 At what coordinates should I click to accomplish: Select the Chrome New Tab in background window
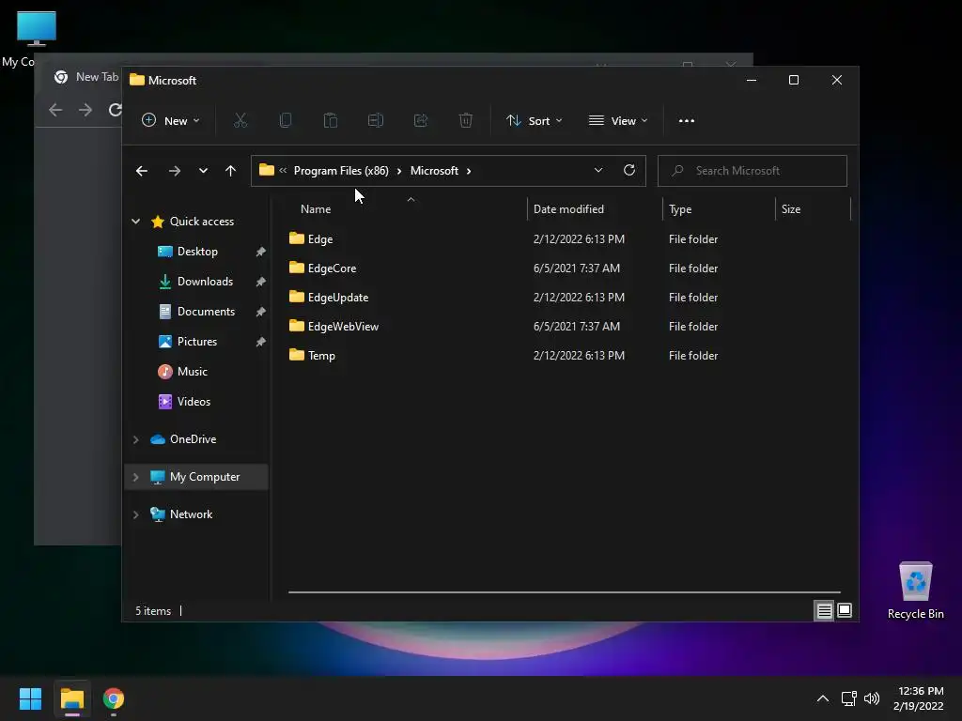85,77
